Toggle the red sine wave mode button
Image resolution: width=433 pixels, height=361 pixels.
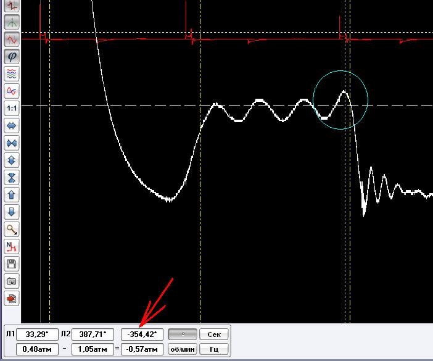12,39
